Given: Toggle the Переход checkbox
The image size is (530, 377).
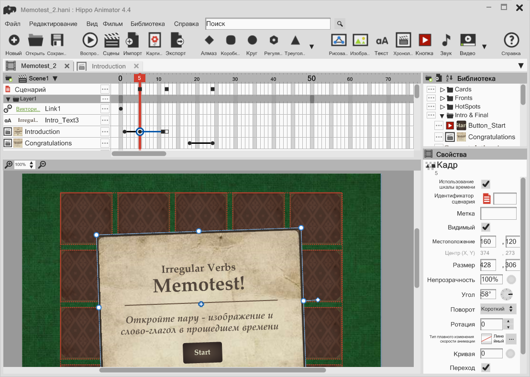Looking at the screenshot, I should [x=486, y=367].
